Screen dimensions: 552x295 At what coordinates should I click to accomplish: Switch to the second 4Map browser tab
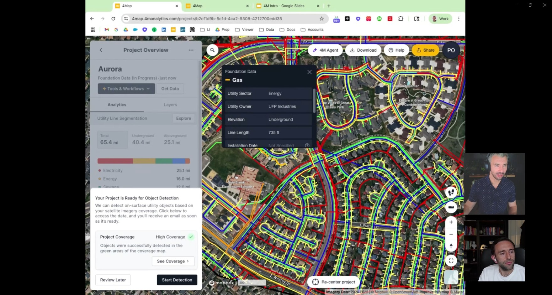[216, 6]
